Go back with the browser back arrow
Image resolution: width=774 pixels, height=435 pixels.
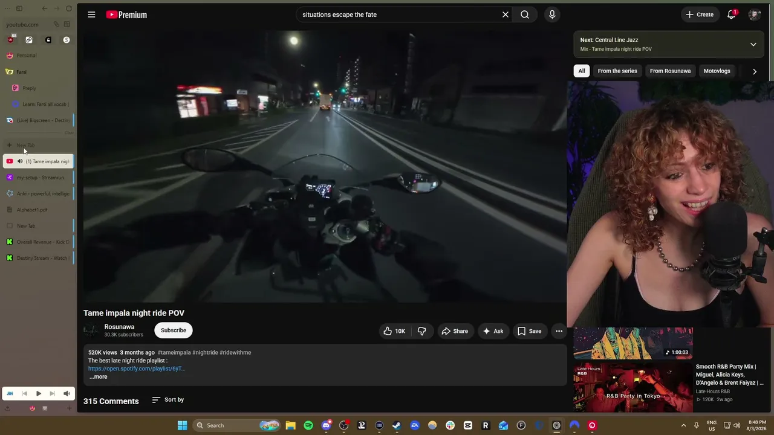[x=45, y=8]
